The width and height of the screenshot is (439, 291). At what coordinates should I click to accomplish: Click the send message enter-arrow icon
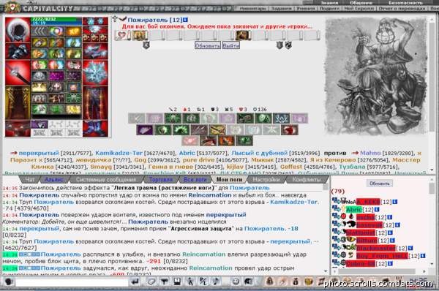coord(135,281)
